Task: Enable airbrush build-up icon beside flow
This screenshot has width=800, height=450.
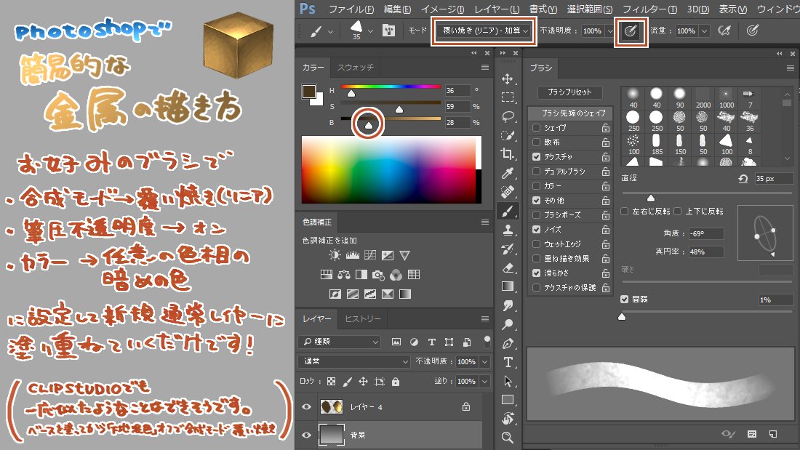Action: [724, 31]
